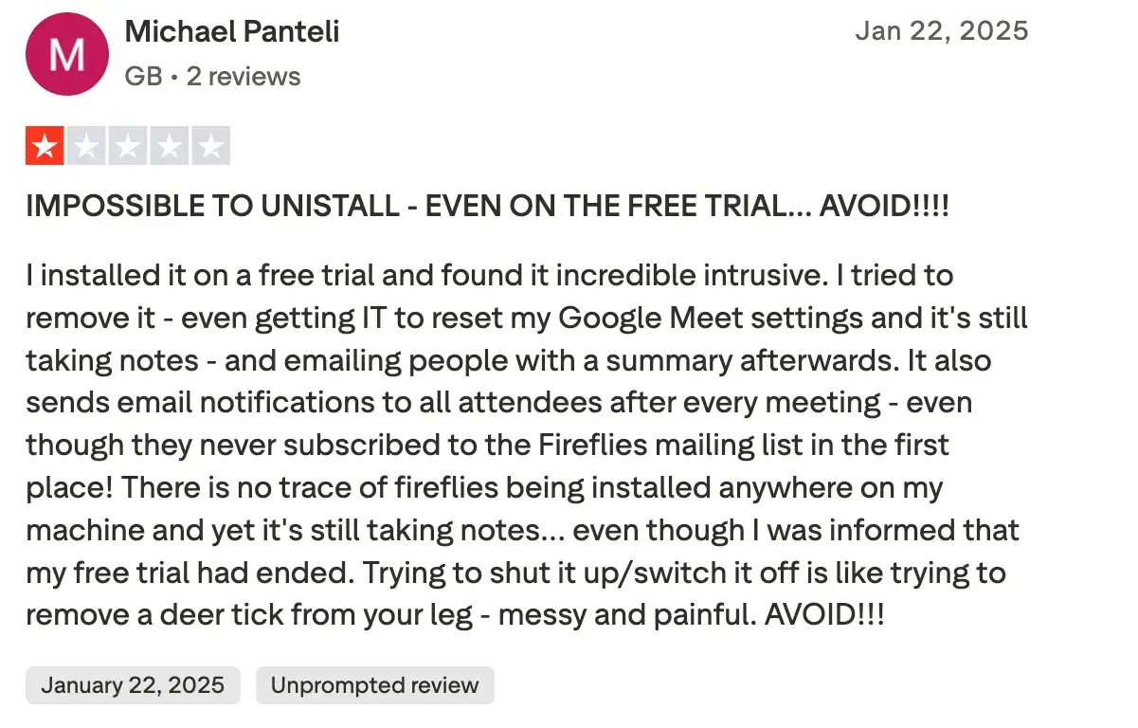The width and height of the screenshot is (1138, 728).
Task: Click the fifth star rating icon
Action: coord(210,145)
